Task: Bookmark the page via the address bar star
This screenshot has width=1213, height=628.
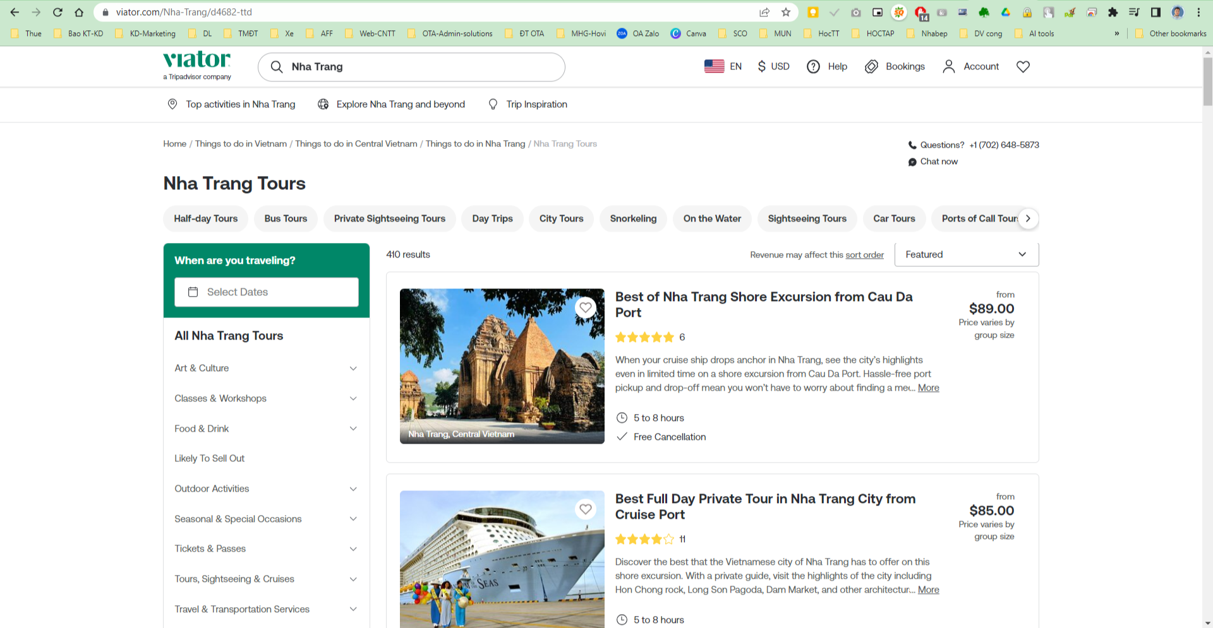Action: click(785, 11)
